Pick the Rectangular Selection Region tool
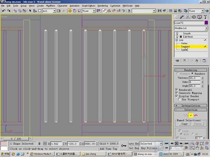Viewport: 210px width, 157px height. (40, 11)
